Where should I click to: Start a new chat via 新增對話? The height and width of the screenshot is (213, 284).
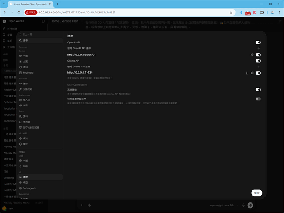pyautogui.click(x=10, y=28)
